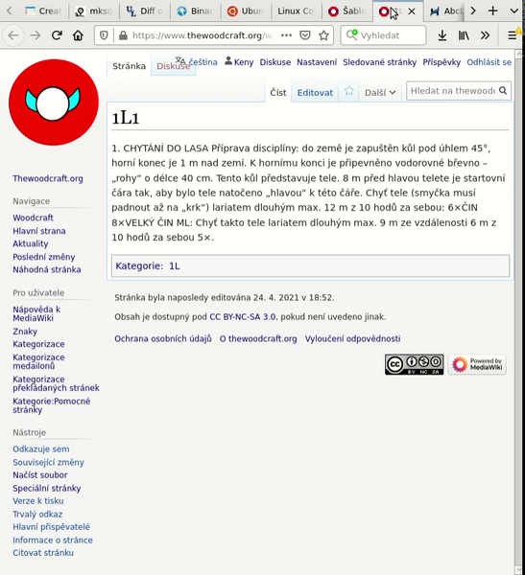Close the active 1L1 tab
The image size is (525, 575).
click(x=412, y=11)
